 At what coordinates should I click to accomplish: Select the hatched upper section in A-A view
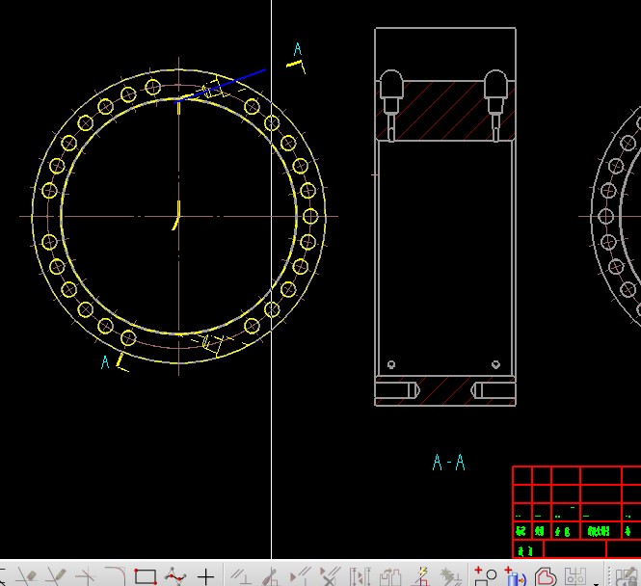(x=444, y=110)
